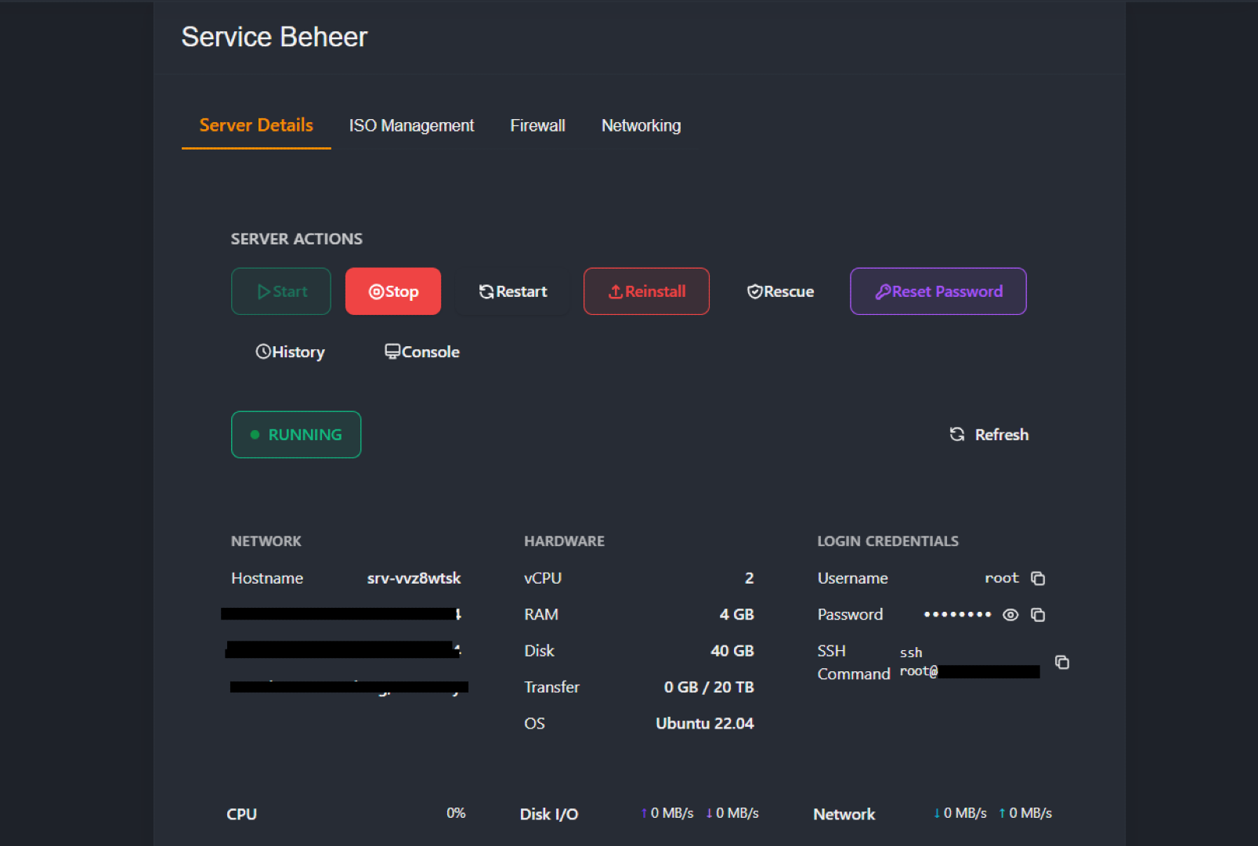The height and width of the screenshot is (846, 1258).
Task: Select the Server Details tab
Action: tap(256, 125)
